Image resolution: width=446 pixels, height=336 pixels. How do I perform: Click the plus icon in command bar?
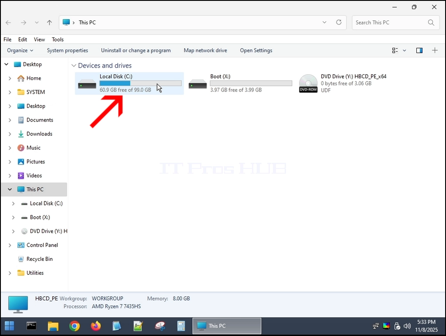coord(435,50)
